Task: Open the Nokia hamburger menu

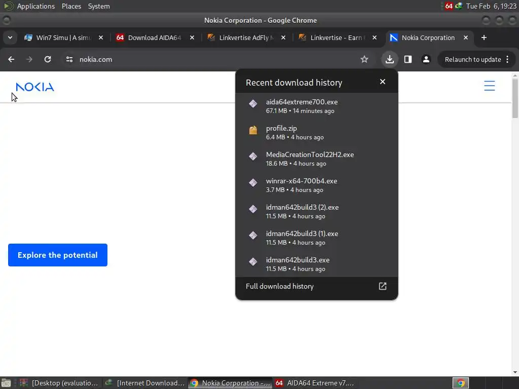Action: point(489,86)
